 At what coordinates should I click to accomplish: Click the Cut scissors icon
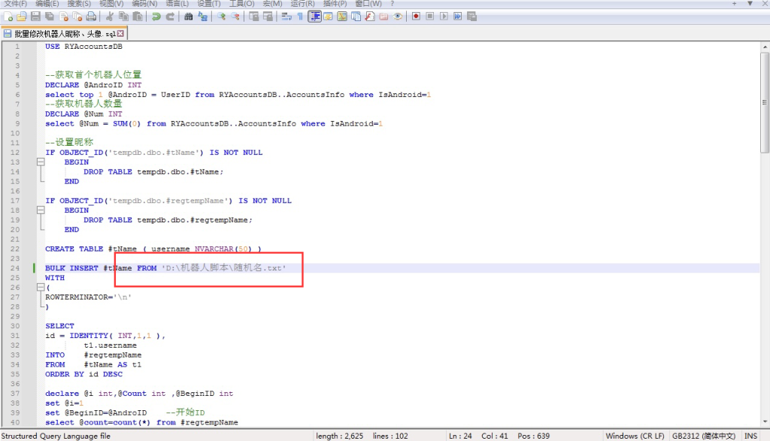click(109, 16)
